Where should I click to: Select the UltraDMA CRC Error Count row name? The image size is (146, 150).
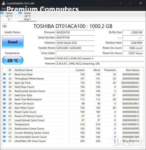tap(30, 141)
